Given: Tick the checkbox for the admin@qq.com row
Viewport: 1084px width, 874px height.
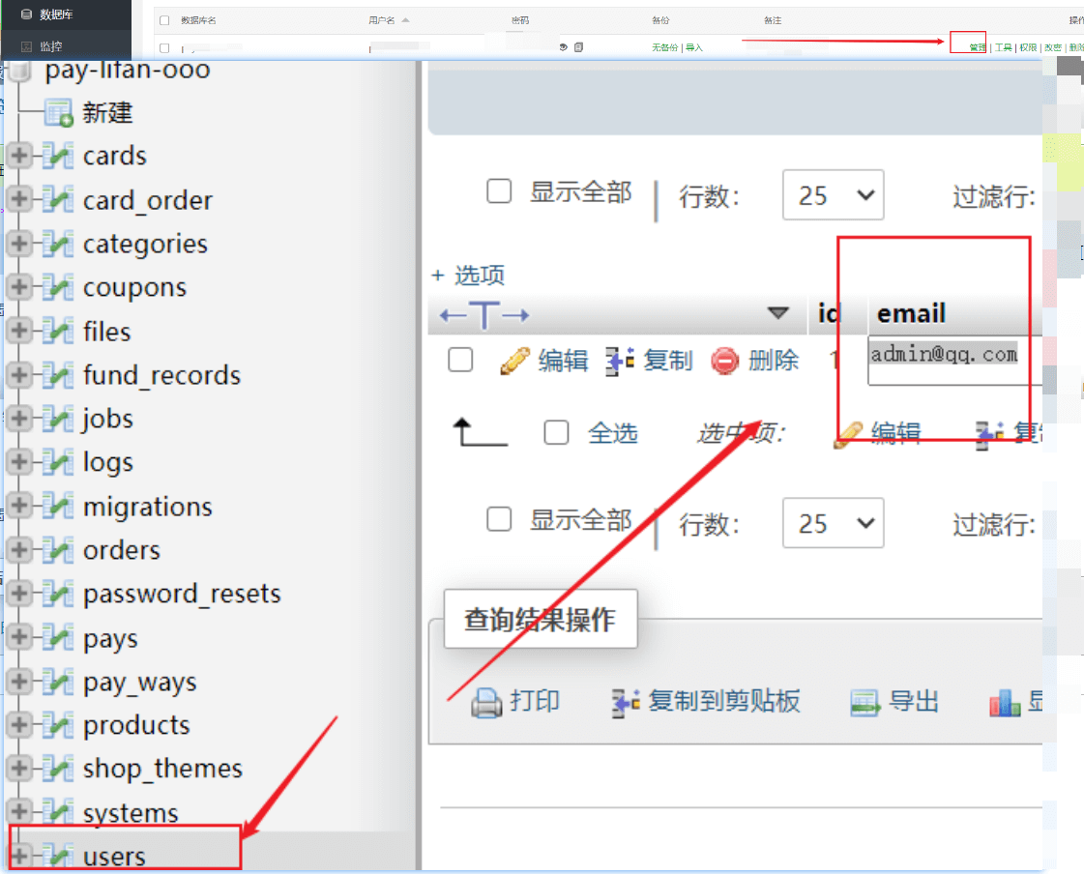Looking at the screenshot, I should tap(460, 361).
